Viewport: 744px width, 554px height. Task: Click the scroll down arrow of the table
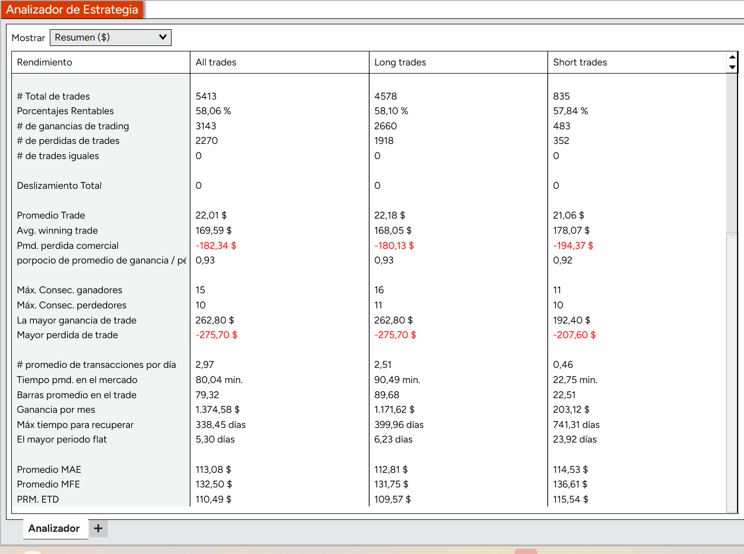coord(732,68)
